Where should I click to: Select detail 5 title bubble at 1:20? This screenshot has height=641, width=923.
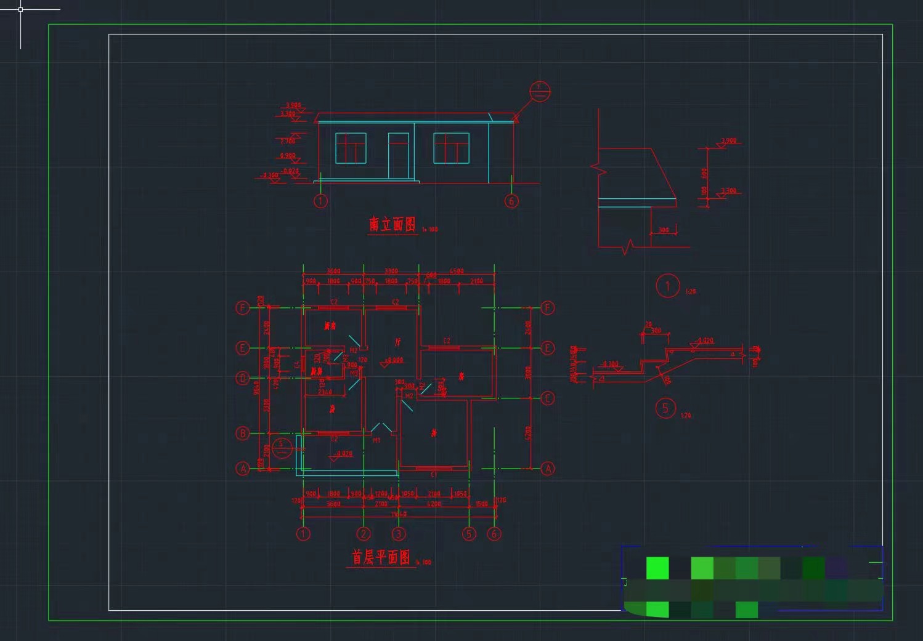(665, 408)
